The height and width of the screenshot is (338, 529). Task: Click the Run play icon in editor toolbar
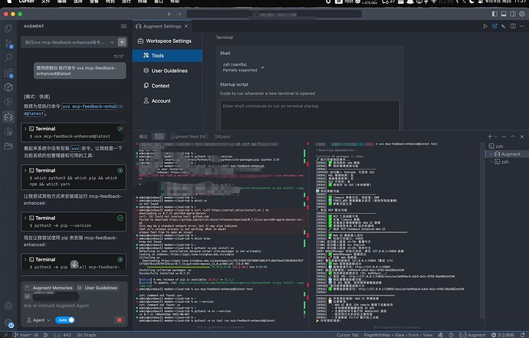(485, 26)
